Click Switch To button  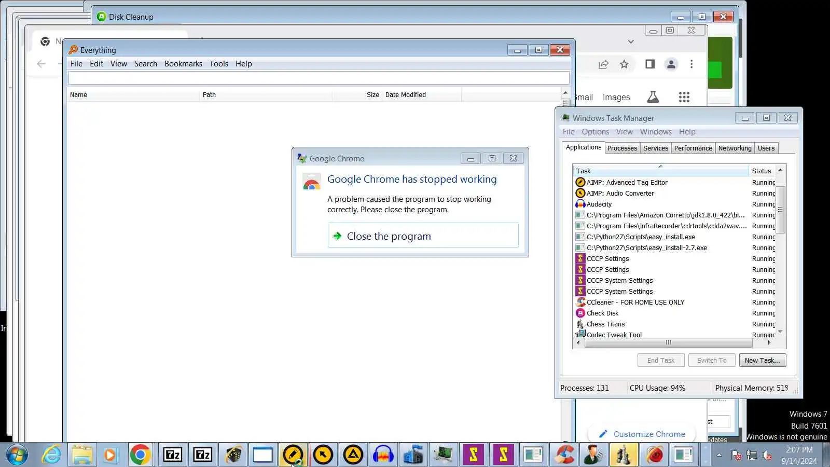[x=712, y=361]
